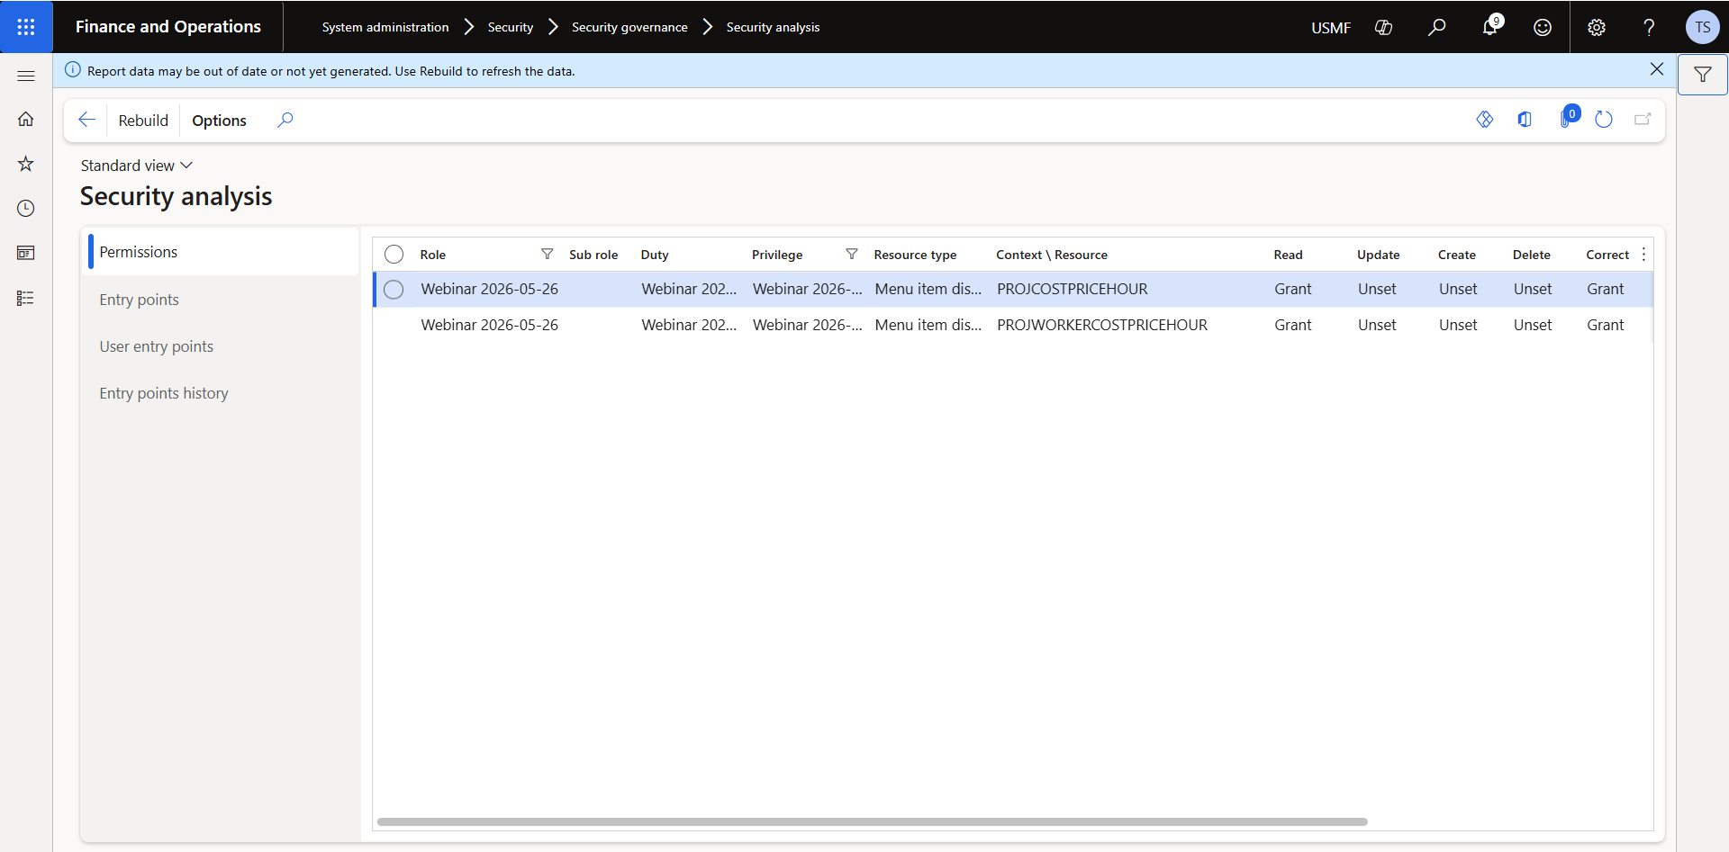Toggle the select-all rows circle

[394, 255]
